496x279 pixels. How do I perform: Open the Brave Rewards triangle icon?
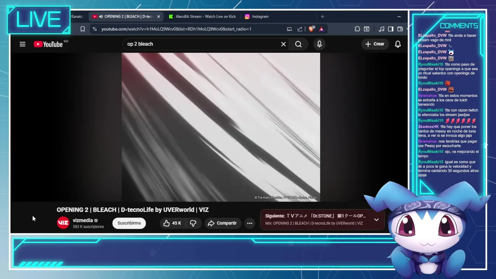321,29
